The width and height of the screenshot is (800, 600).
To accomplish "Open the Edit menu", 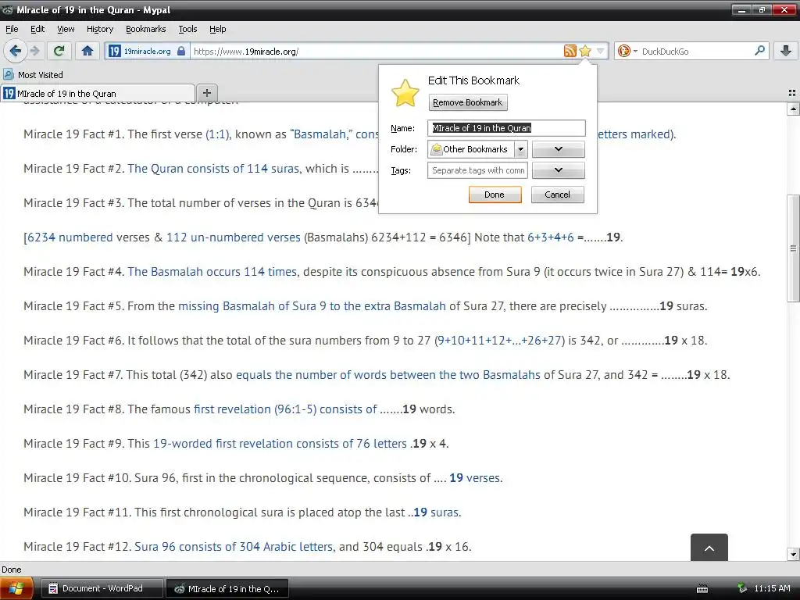I will (x=37, y=29).
